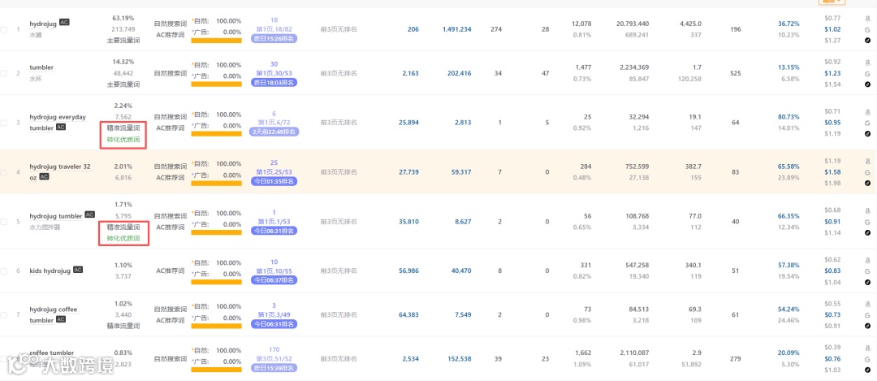This screenshot has width=877, height=381.
Task: Click suggested bid $1.58
Action: coord(832,171)
